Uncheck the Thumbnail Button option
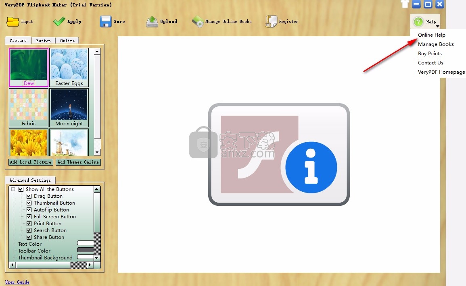This screenshot has height=286, width=466. coord(29,203)
